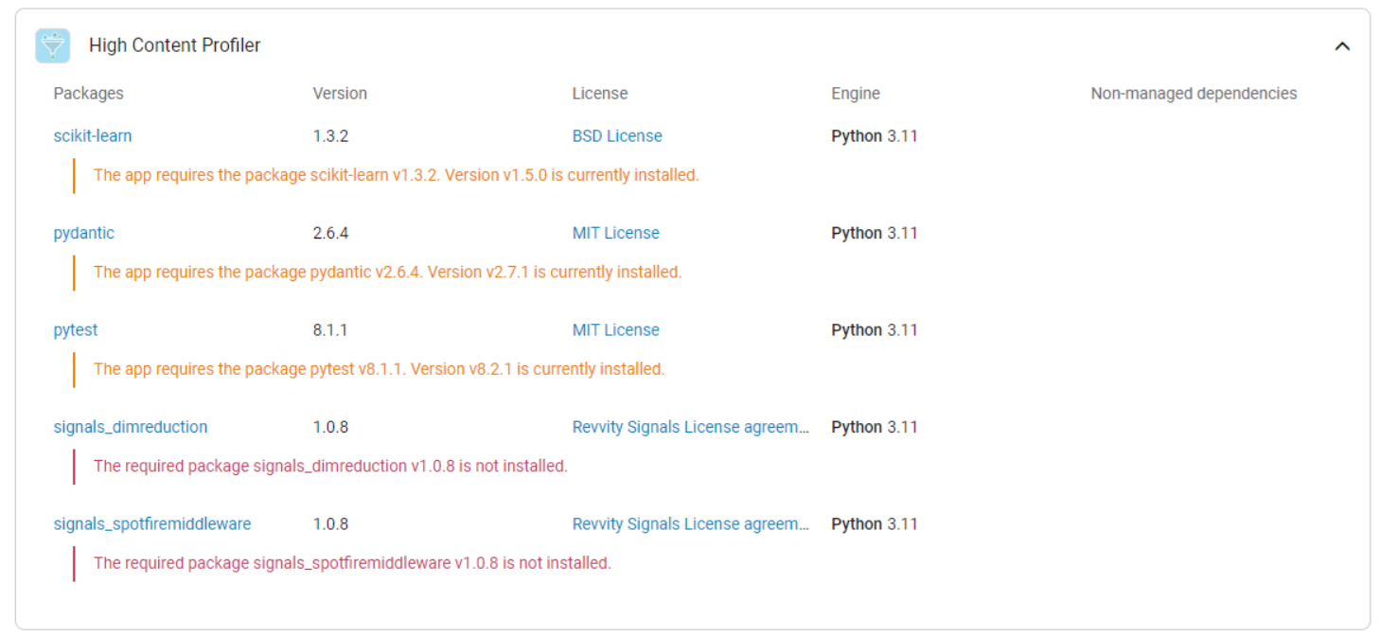The height and width of the screenshot is (637, 1380).
Task: Select the scikit-learn version mismatch warning
Action: point(396,175)
